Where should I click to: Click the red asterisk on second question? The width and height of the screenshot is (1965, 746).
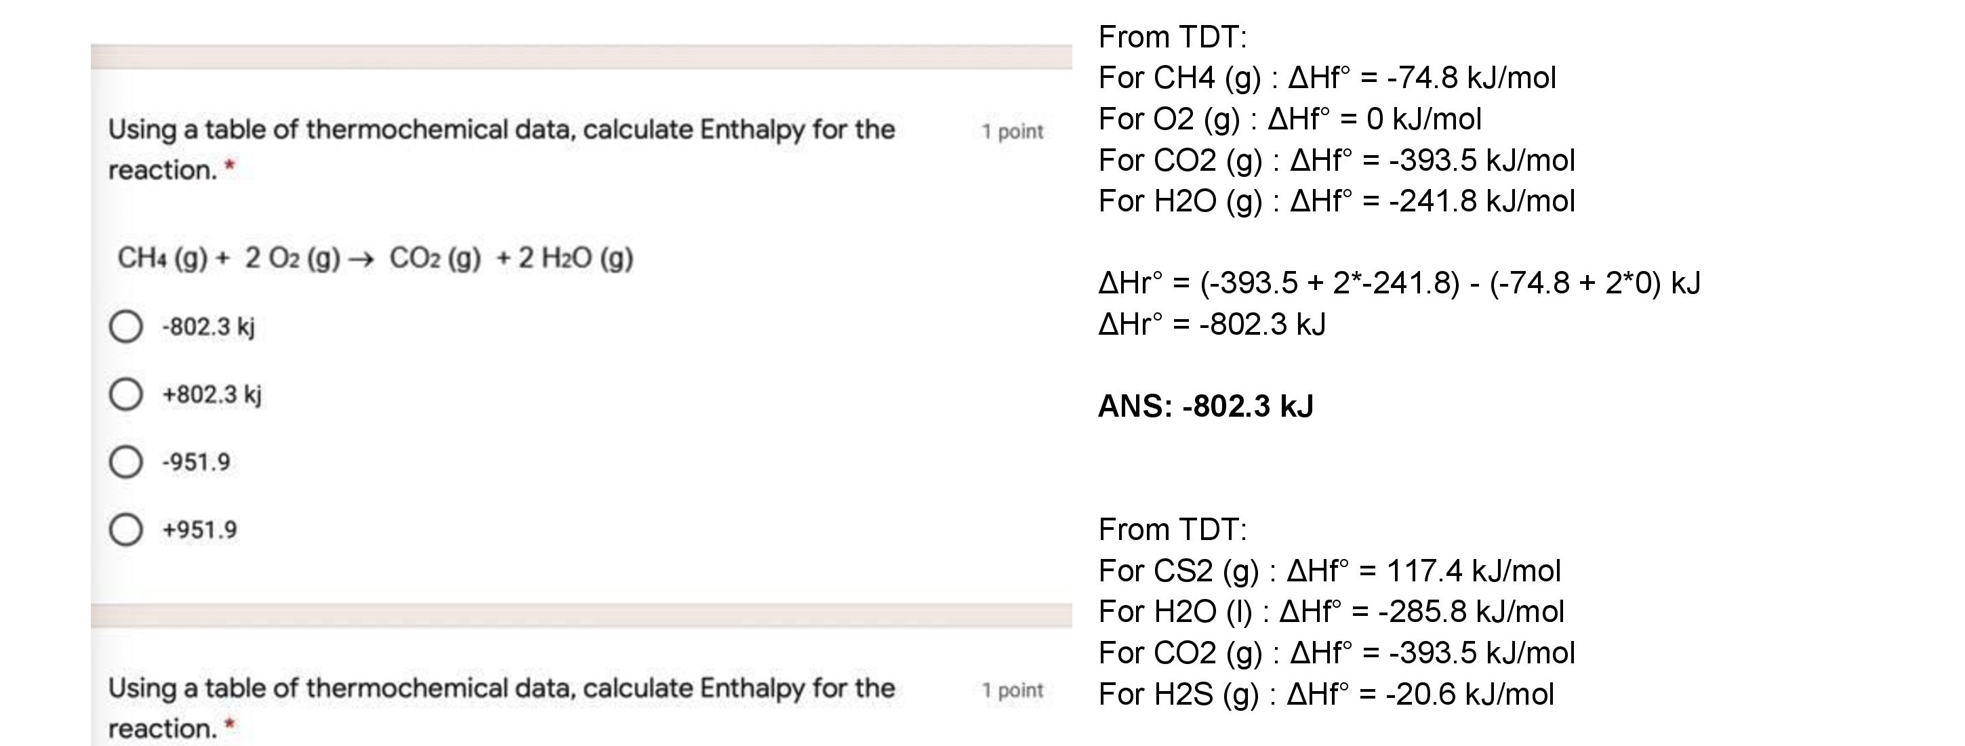coord(230,726)
